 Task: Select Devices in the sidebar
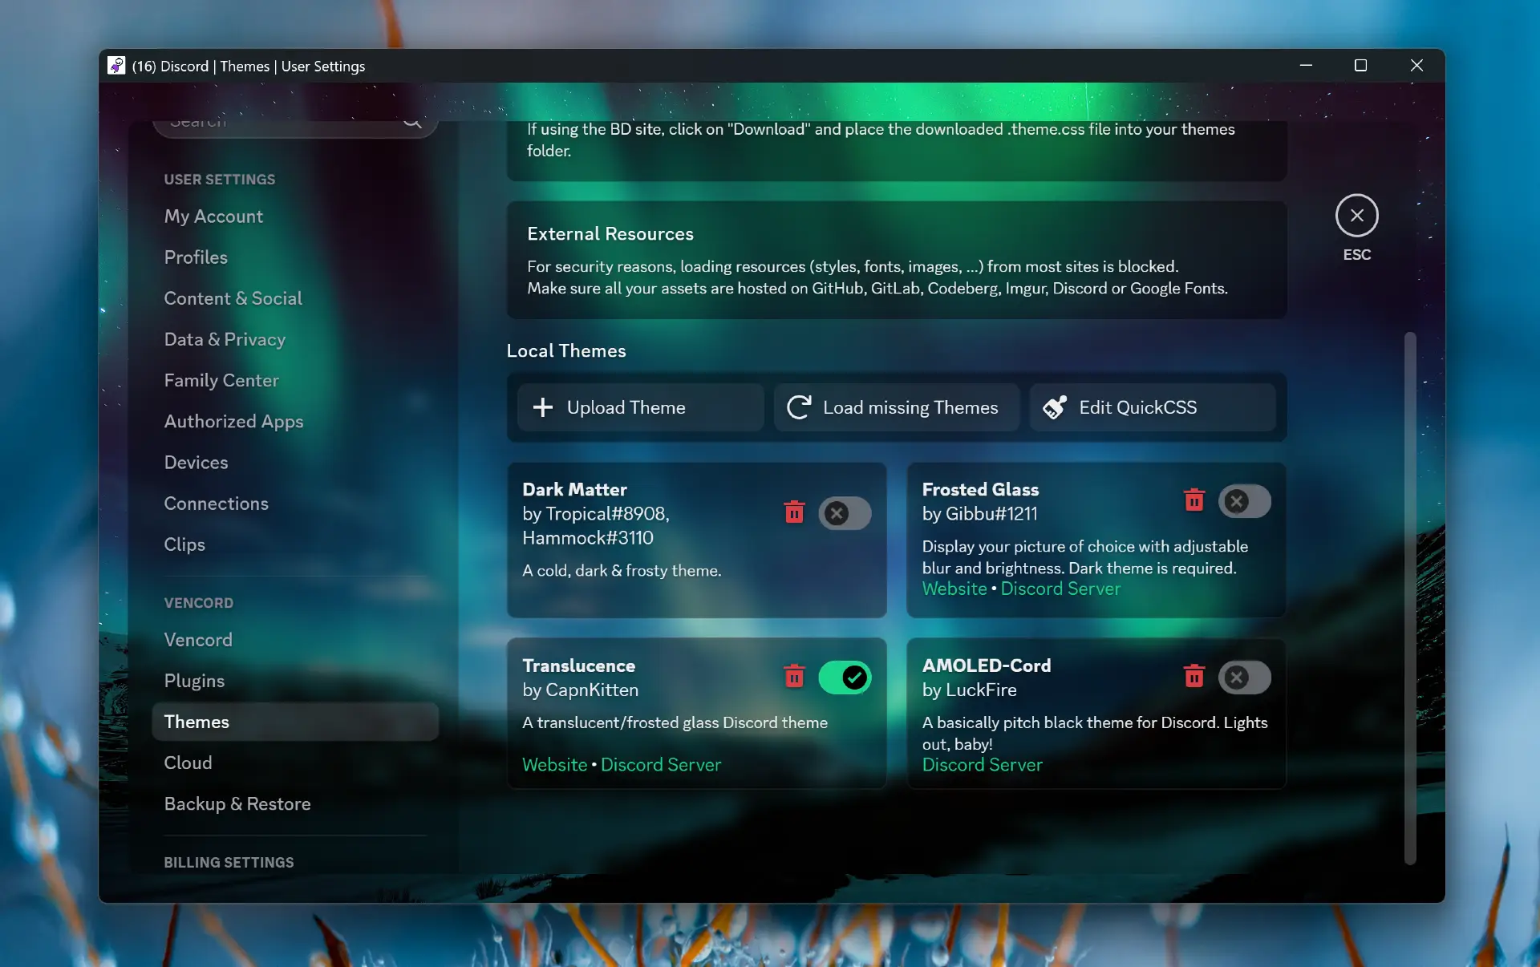pos(294,463)
